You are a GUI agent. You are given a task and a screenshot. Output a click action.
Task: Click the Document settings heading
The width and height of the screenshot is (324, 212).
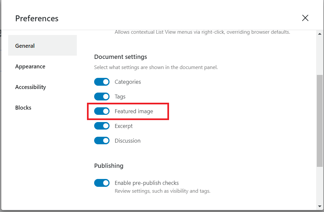120,57
